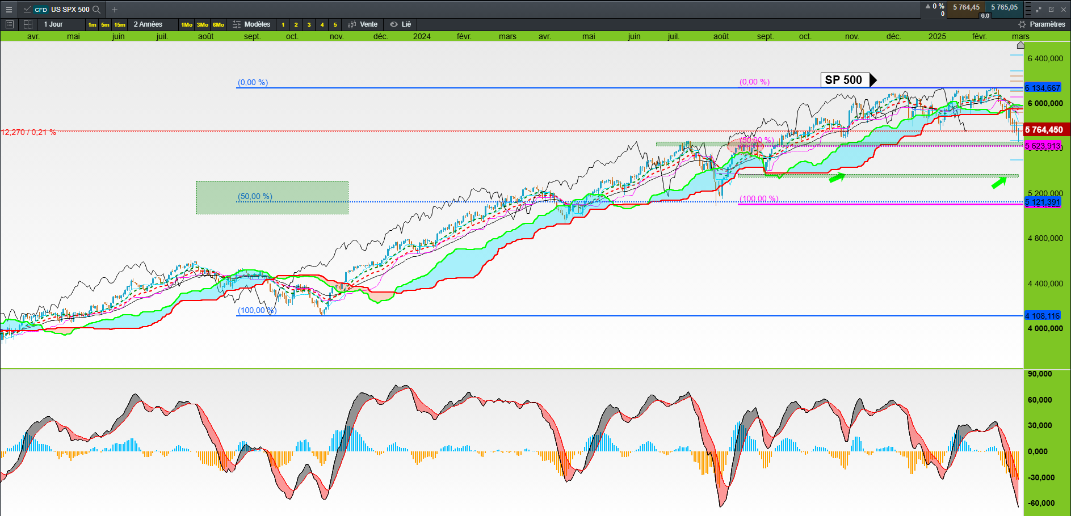Image resolution: width=1071 pixels, height=516 pixels.
Task: Detach the chart into external window
Action: click(x=1051, y=10)
